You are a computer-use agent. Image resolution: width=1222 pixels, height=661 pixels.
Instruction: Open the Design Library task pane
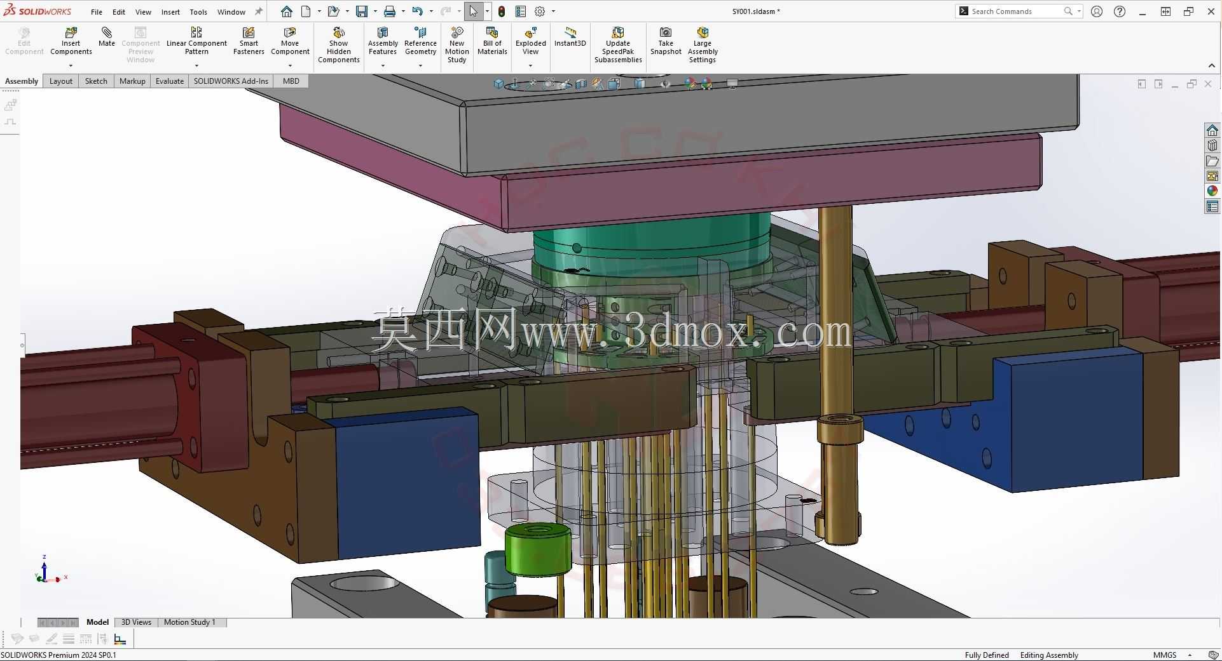[x=1212, y=145]
